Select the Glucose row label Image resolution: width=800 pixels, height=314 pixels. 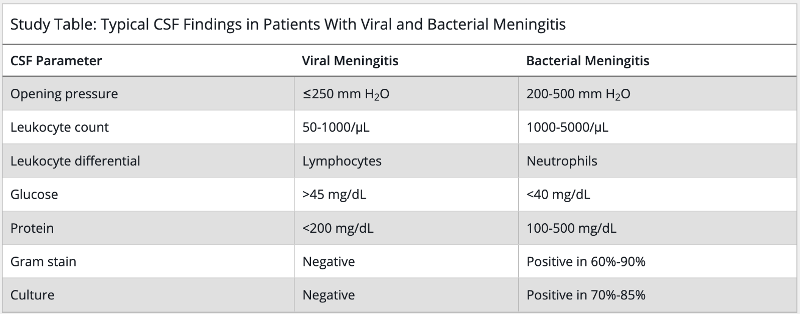point(34,194)
